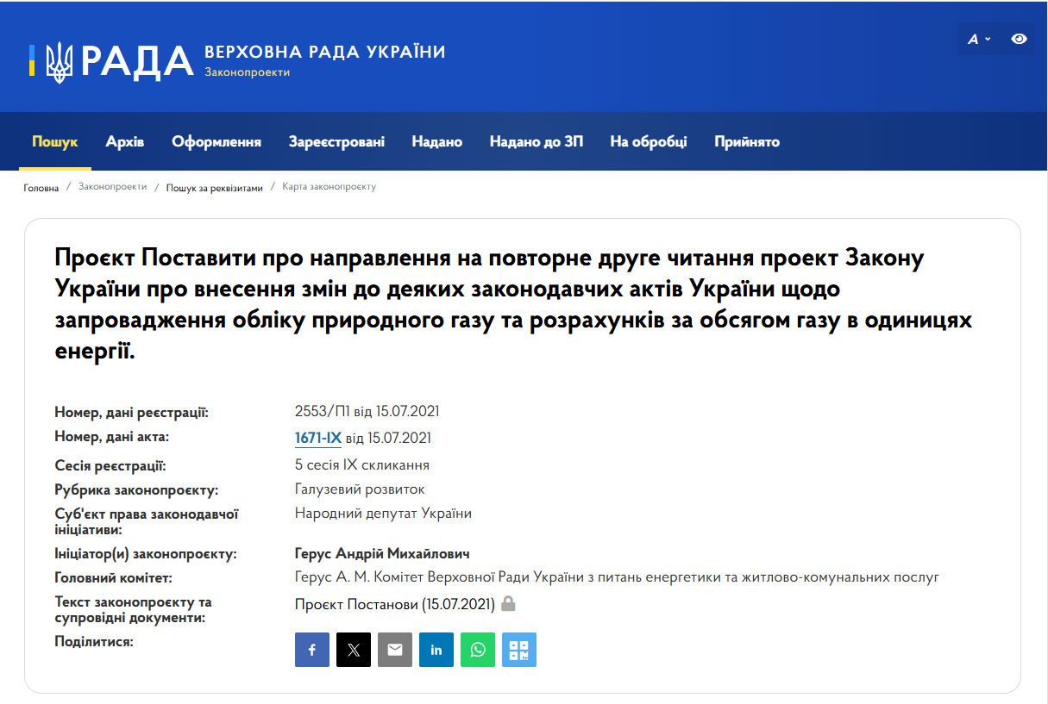Open Проєкт Постанови (15.07.2021) document
1048x704 pixels.
[x=395, y=604]
